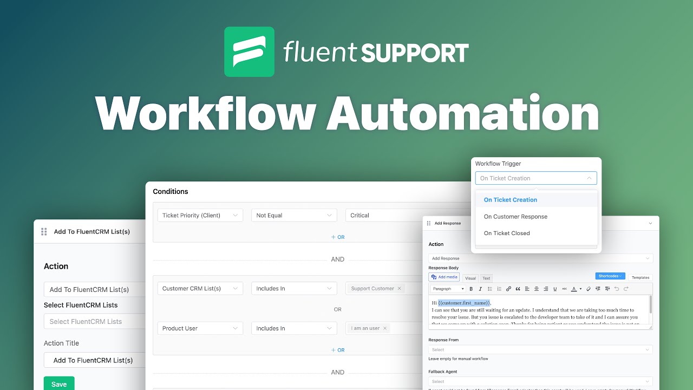
Task: Open text color picker arrow
Action: point(580,289)
